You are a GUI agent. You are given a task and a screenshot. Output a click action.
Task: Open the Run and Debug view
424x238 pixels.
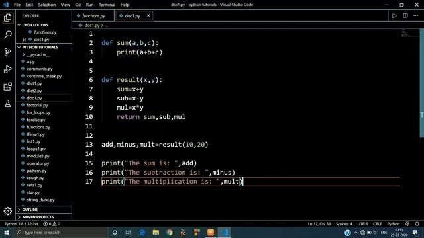(7, 69)
